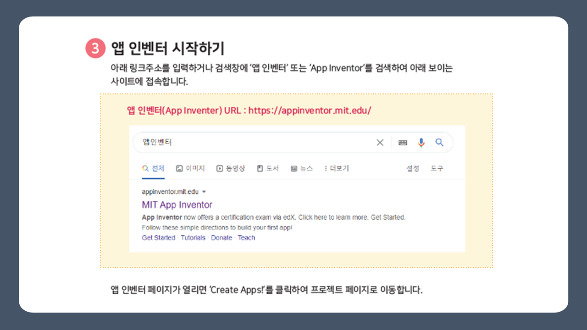
Task: Expand arrow beside appinventor.mit.edu
Action: point(204,192)
